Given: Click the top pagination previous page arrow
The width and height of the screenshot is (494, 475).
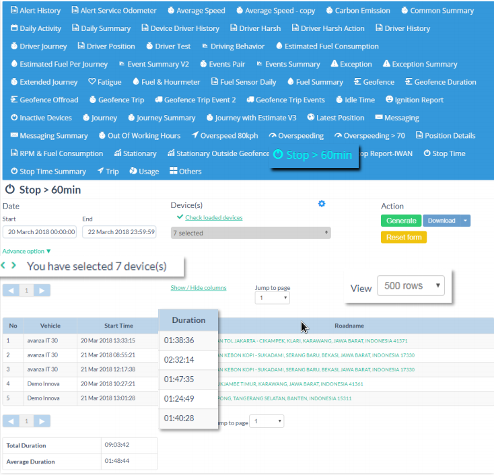Looking at the screenshot, I should (11, 290).
